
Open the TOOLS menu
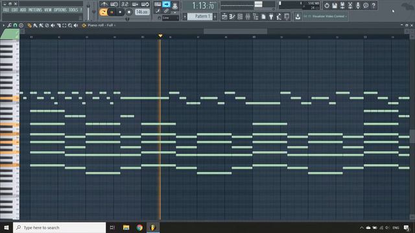click(73, 10)
